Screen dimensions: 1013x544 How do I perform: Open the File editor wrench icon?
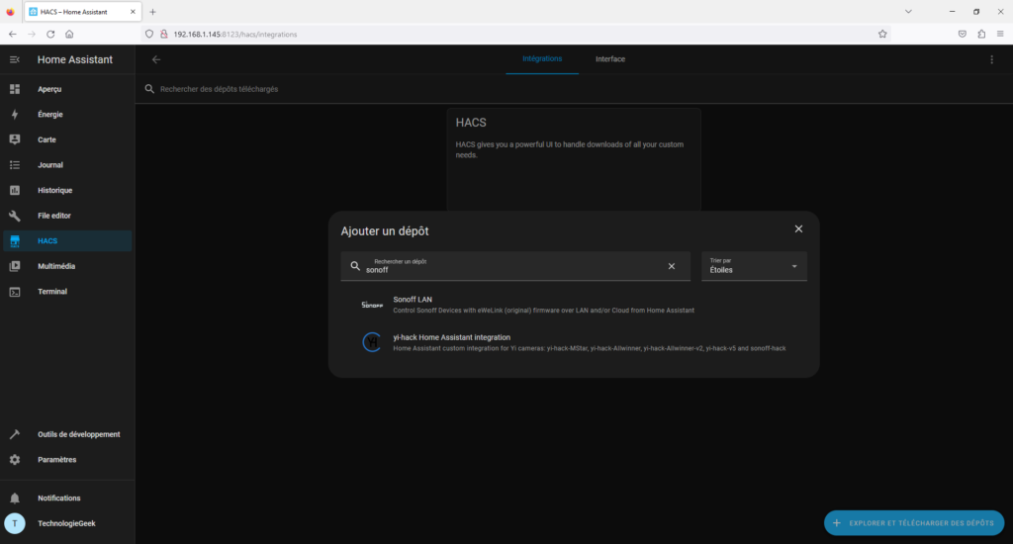tap(14, 216)
